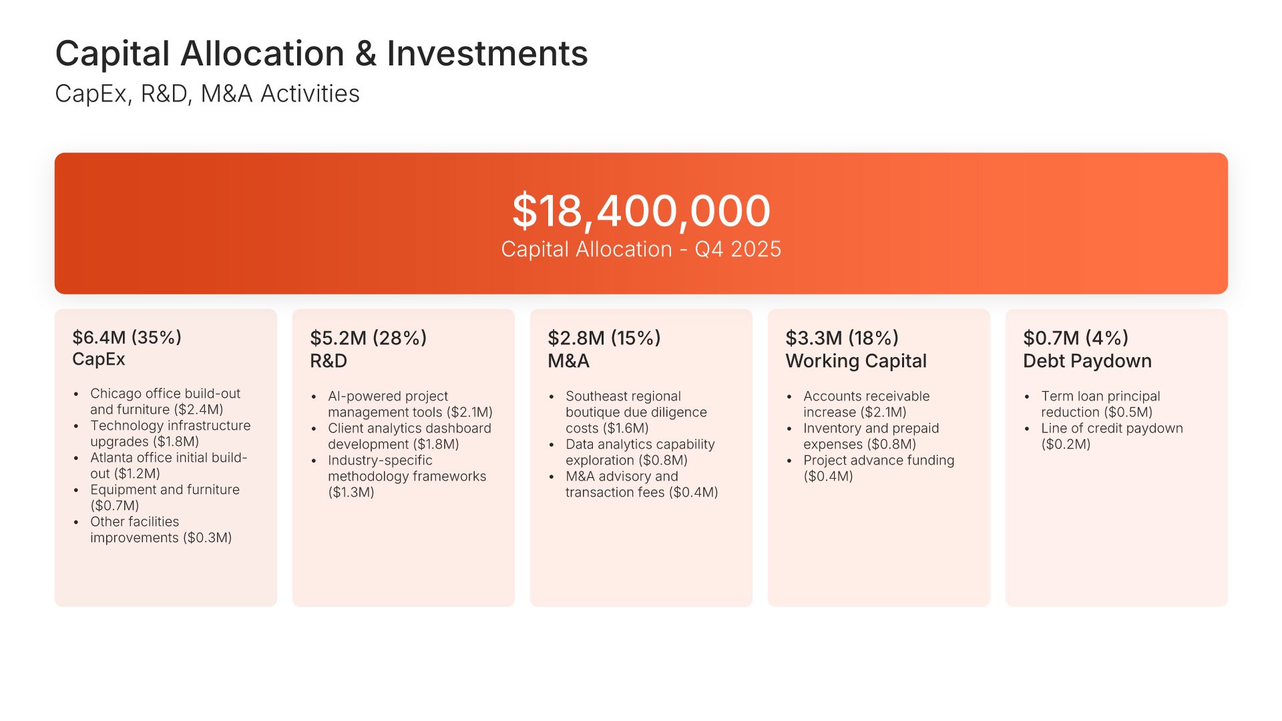1282x721 pixels.
Task: Click the $0.7M (4%) Debt Paydown heading
Action: point(1087,349)
